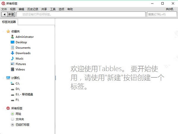Collapse the 计算机 computer tree node
The width and height of the screenshot is (178, 134).
[x=3, y=78]
